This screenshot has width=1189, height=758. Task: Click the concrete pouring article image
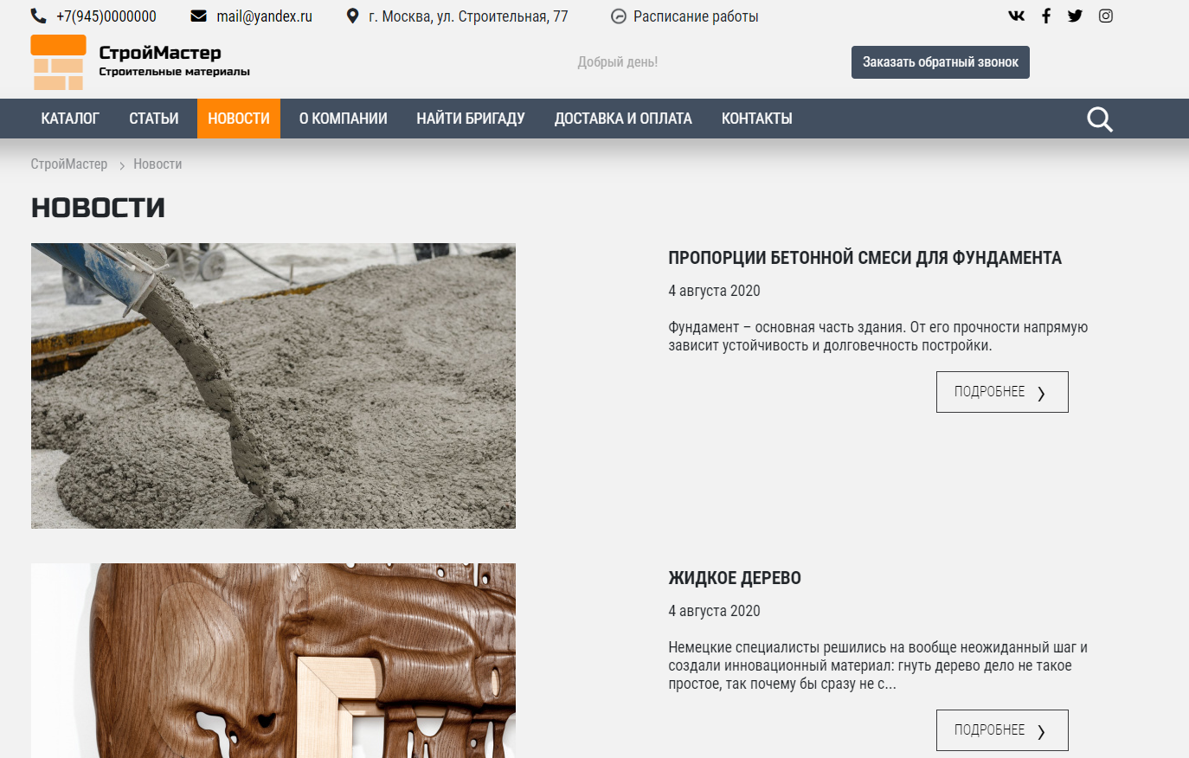273,386
